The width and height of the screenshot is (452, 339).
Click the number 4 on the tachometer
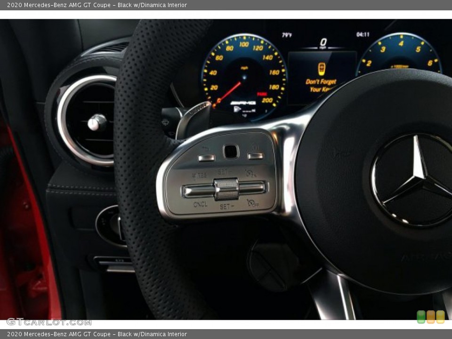[x=401, y=43]
